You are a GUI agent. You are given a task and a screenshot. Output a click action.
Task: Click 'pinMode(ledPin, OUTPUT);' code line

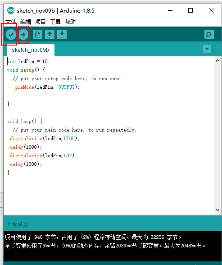click(47, 87)
